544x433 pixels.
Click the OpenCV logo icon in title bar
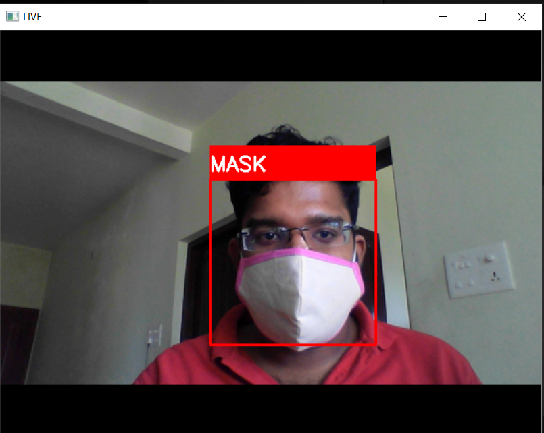12,16
